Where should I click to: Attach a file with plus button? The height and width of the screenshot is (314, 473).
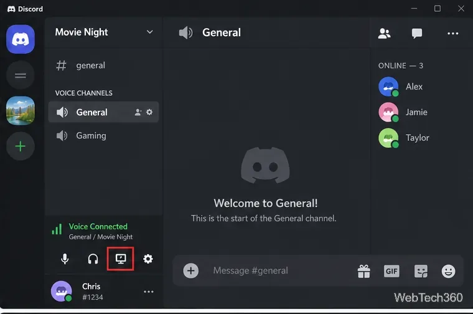point(191,270)
